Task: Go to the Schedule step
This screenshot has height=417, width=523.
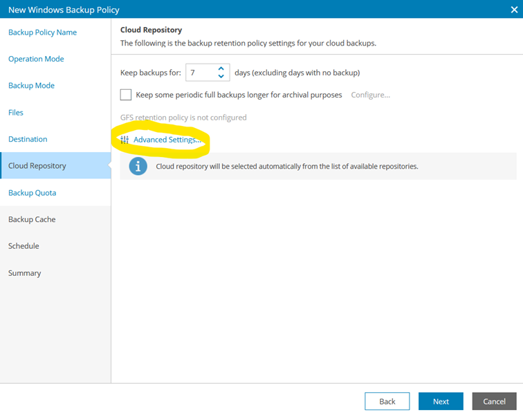Action: [24, 246]
